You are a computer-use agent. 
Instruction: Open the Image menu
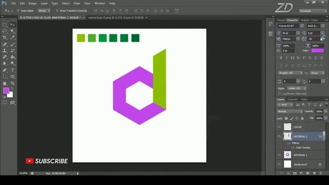[32, 4]
